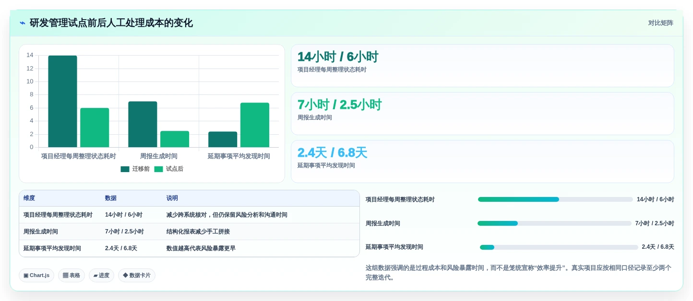Click progress bar for 项目经理每周整理状态耗时

click(x=555, y=199)
